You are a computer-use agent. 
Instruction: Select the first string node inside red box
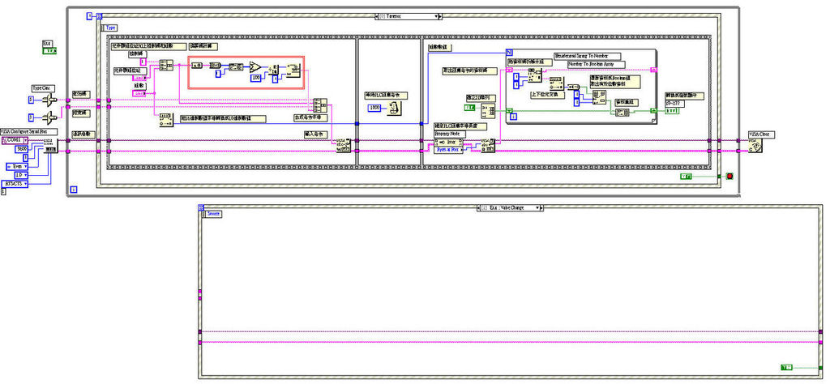[196, 65]
